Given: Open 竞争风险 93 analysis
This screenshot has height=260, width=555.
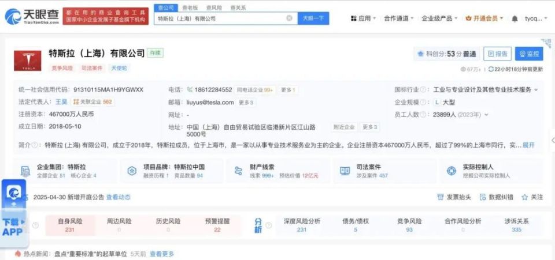Looking at the screenshot, I should 409,225.
